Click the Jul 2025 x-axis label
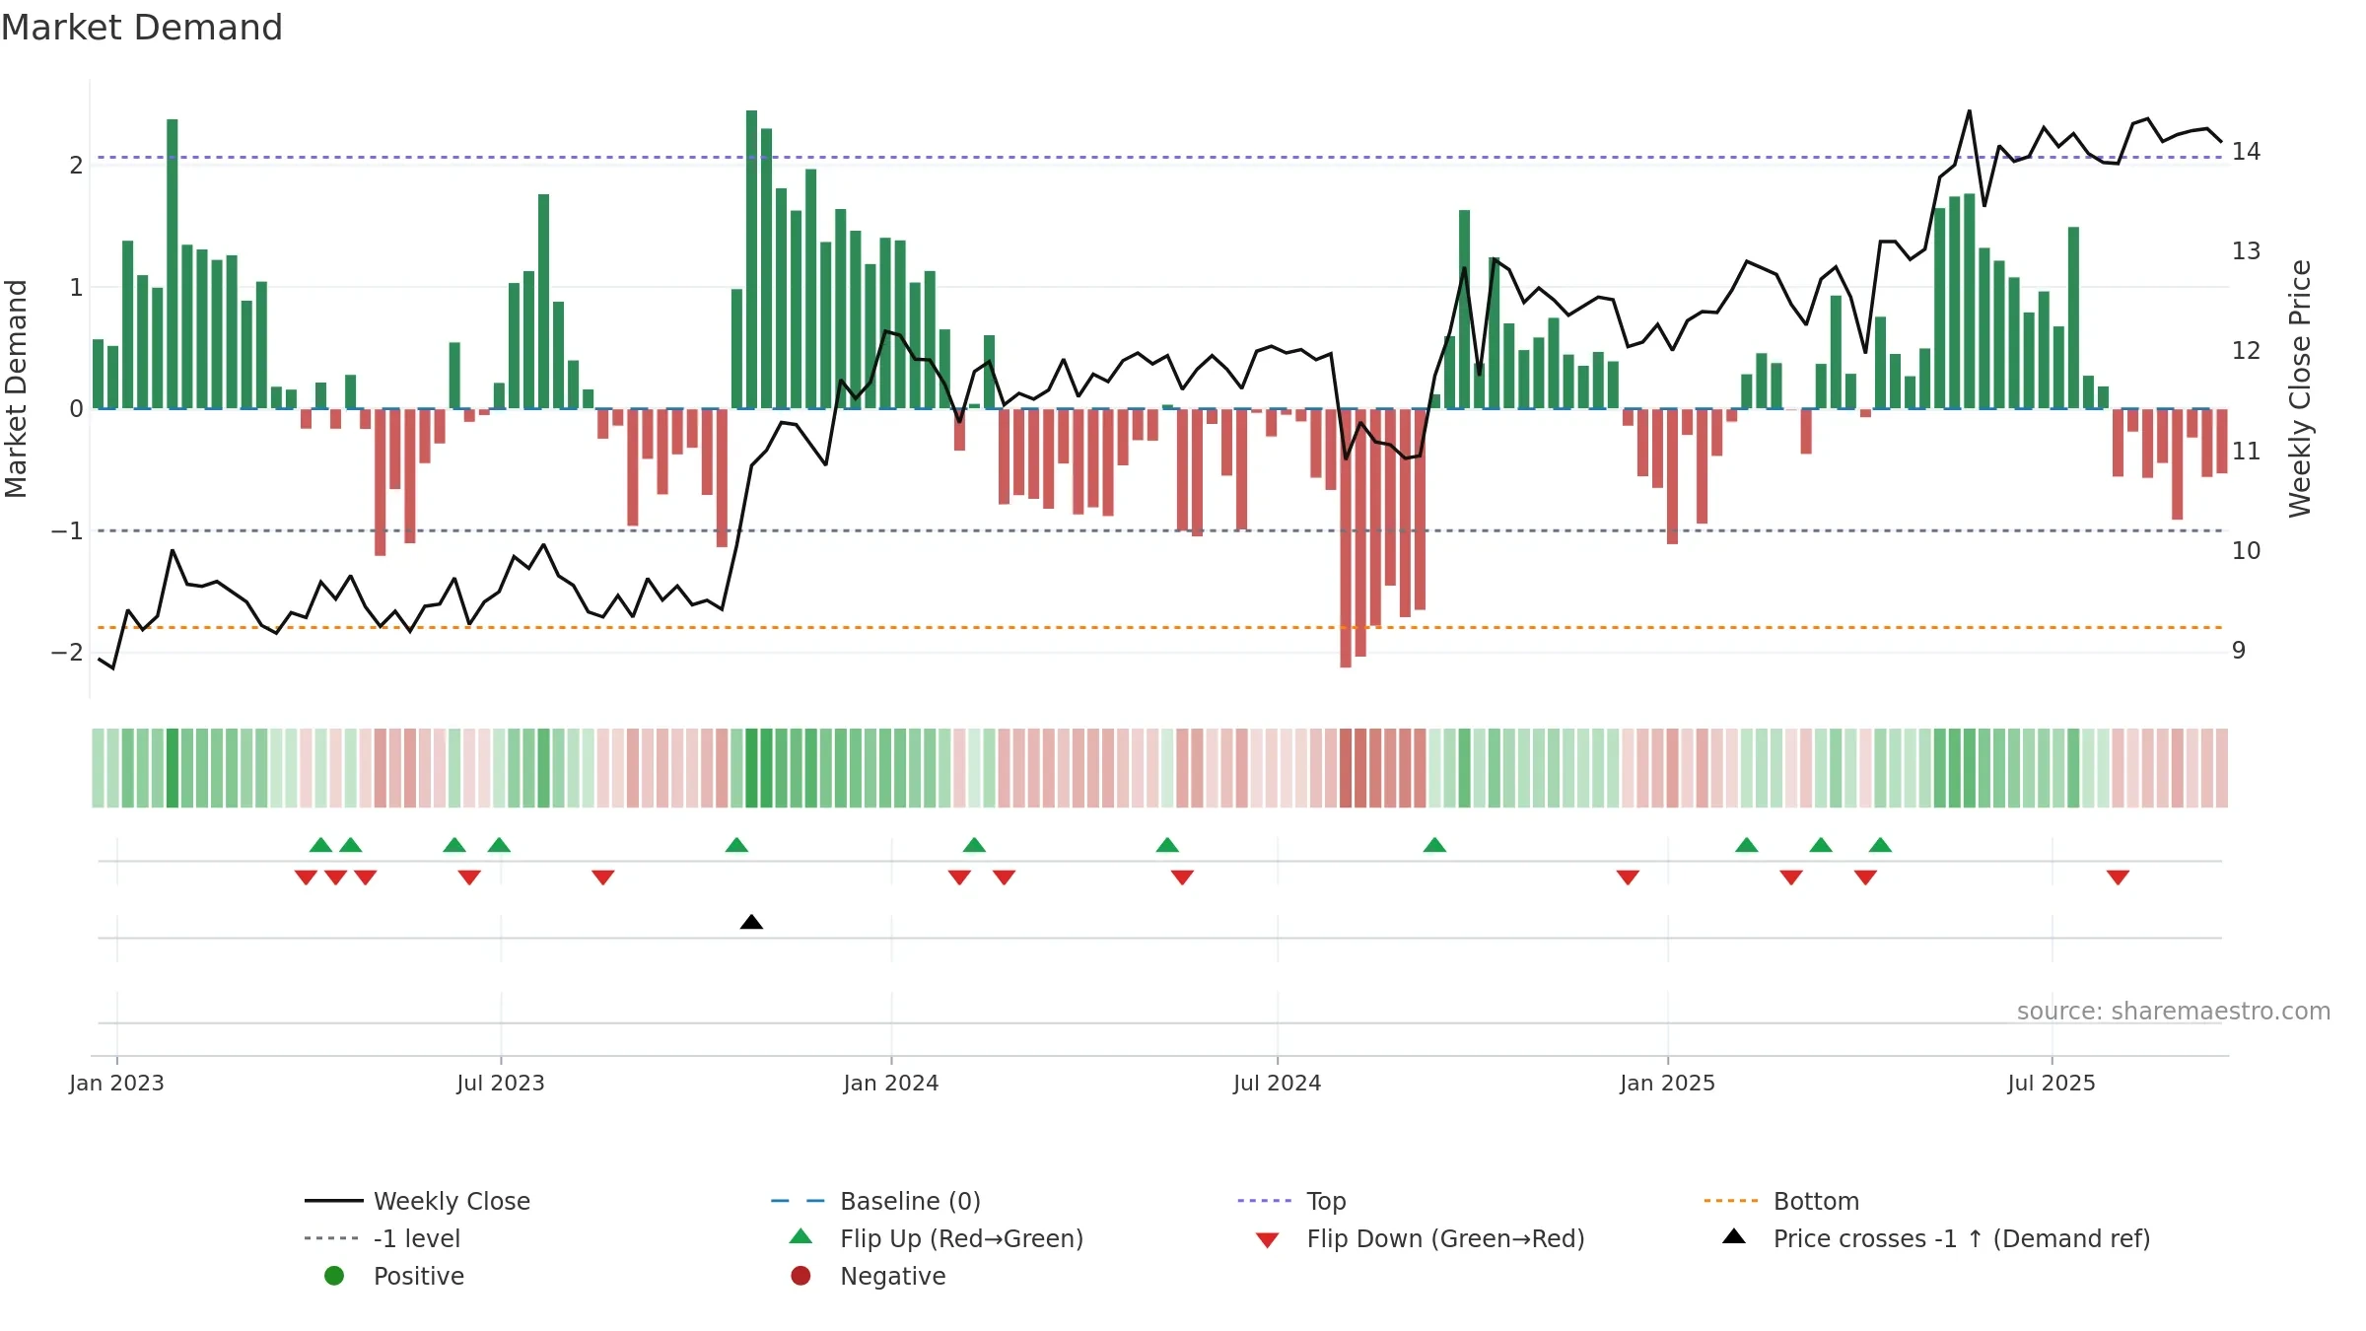Viewport: 2366px width, 1331px height. (2052, 1083)
